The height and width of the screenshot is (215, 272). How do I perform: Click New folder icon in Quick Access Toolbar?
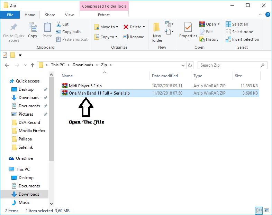tap(12, 55)
